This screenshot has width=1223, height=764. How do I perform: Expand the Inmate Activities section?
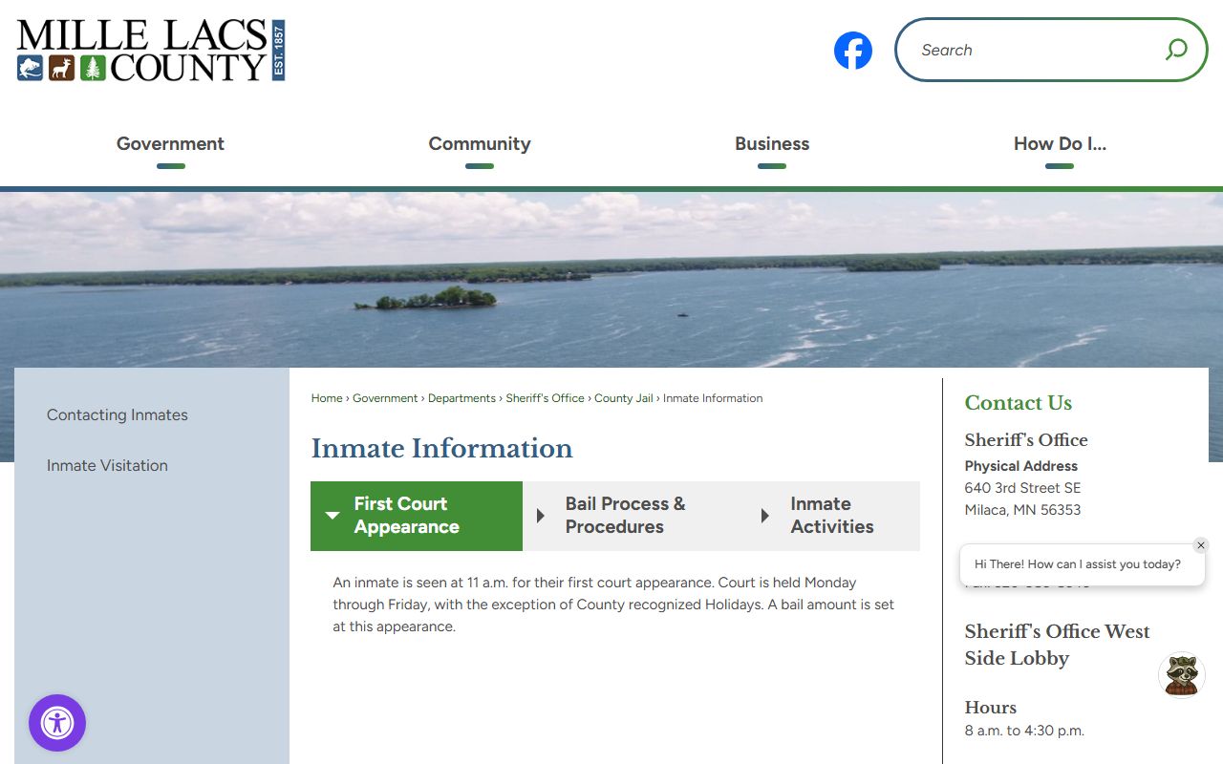(x=831, y=516)
